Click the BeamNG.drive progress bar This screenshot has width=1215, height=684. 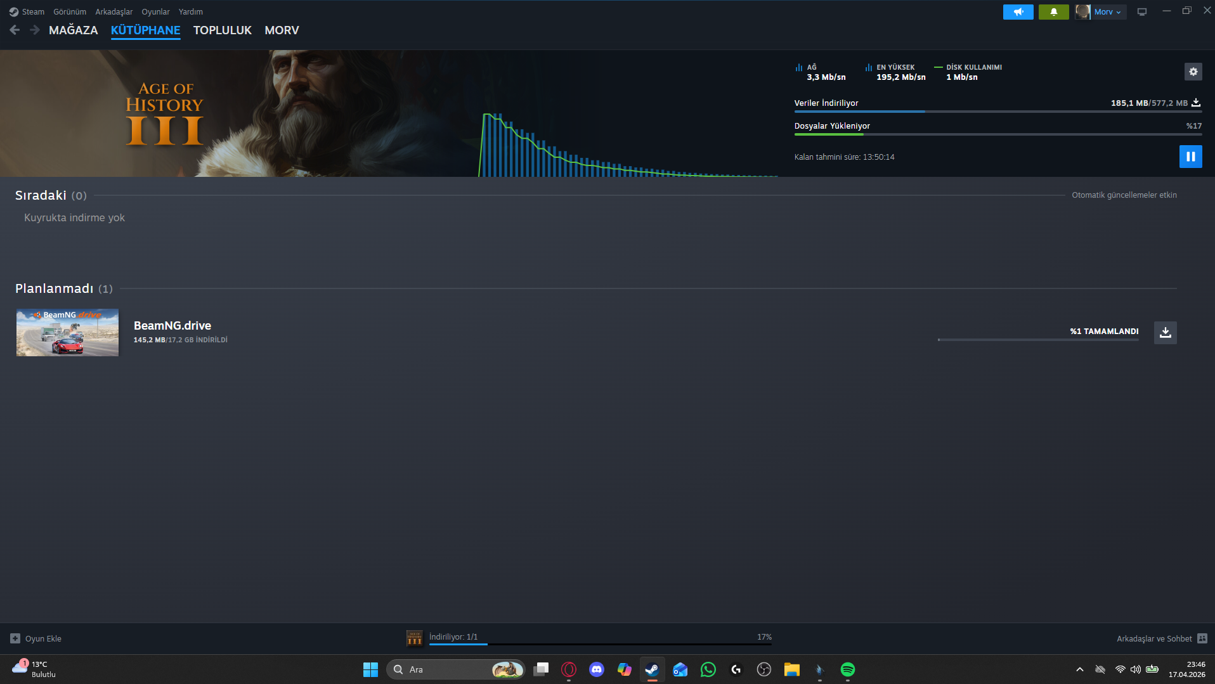(x=1038, y=340)
